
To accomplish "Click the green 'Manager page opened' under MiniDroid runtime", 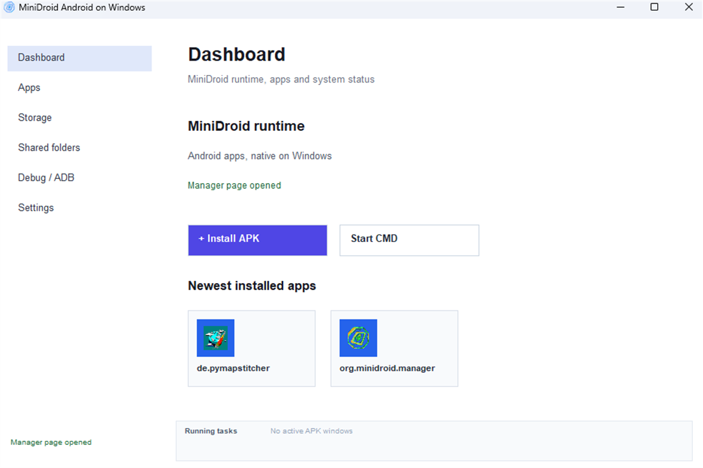I will [234, 186].
